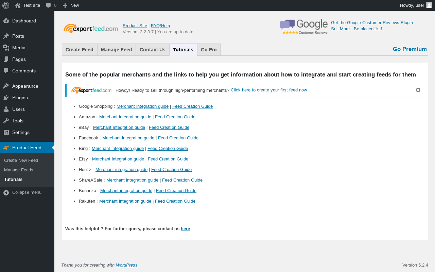Open the FAQ/Help link
This screenshot has height=272, width=435.
(x=160, y=26)
